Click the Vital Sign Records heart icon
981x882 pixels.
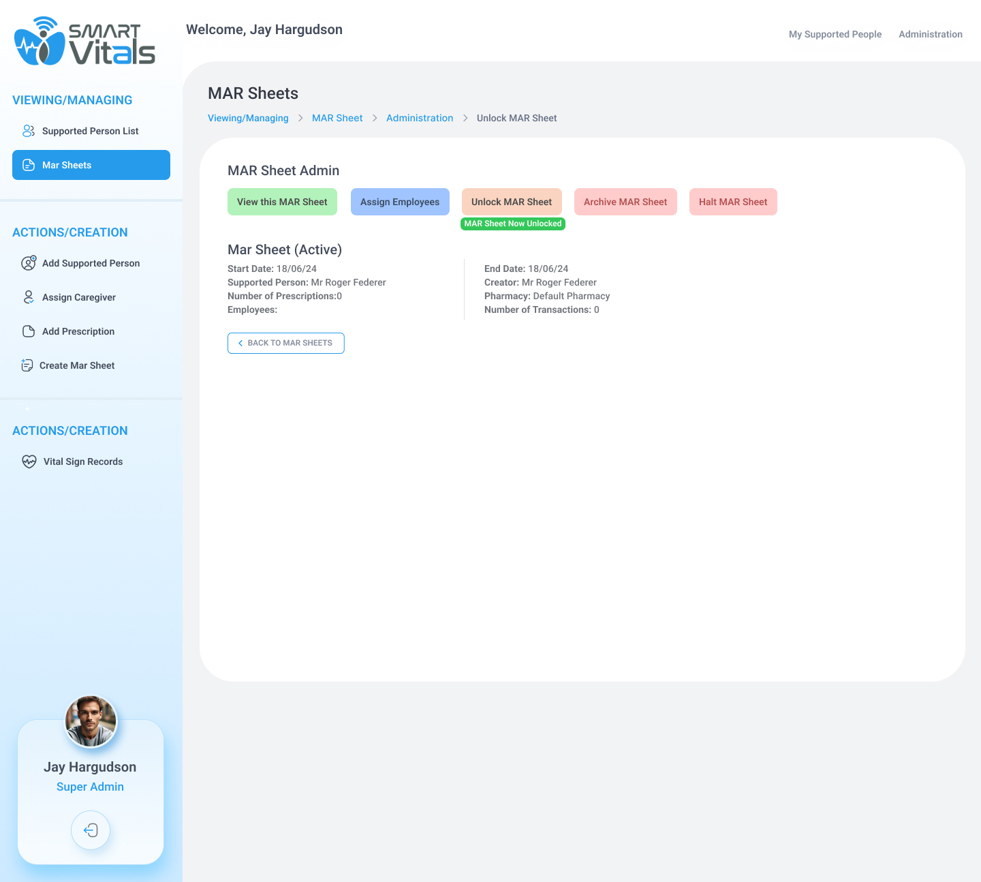pos(29,461)
